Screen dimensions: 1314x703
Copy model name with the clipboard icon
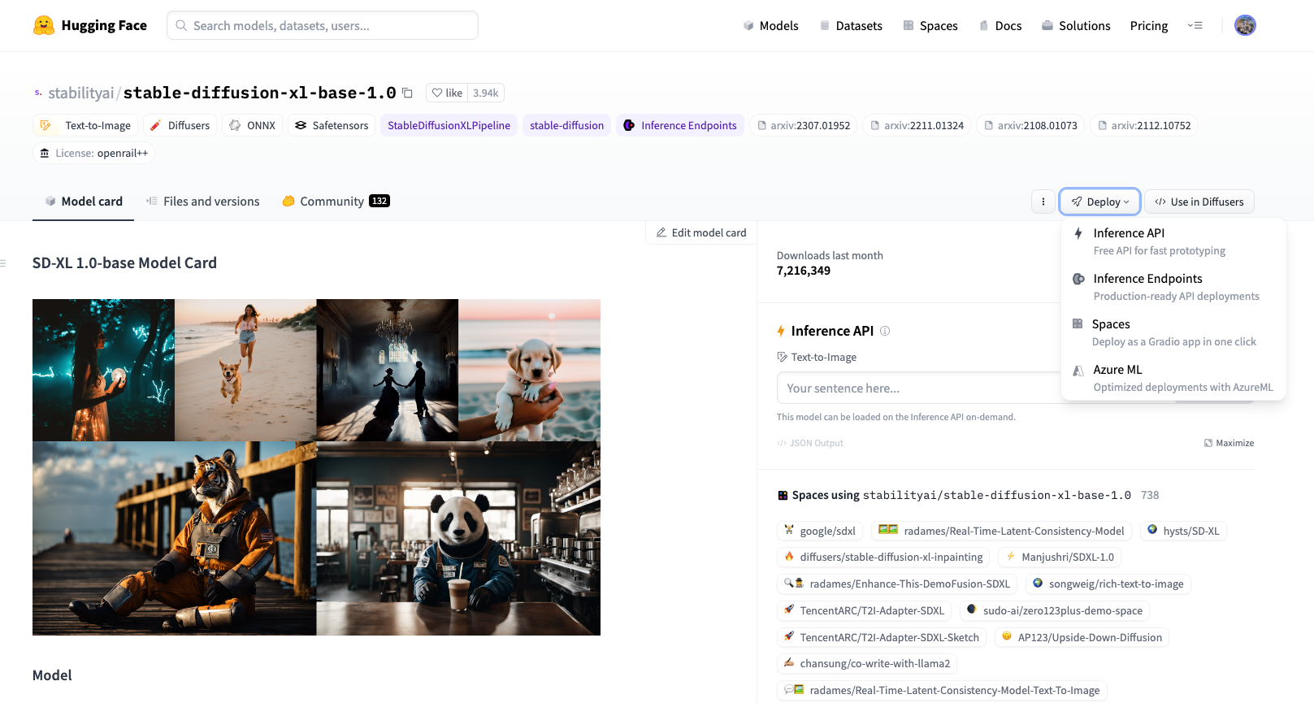coord(408,93)
